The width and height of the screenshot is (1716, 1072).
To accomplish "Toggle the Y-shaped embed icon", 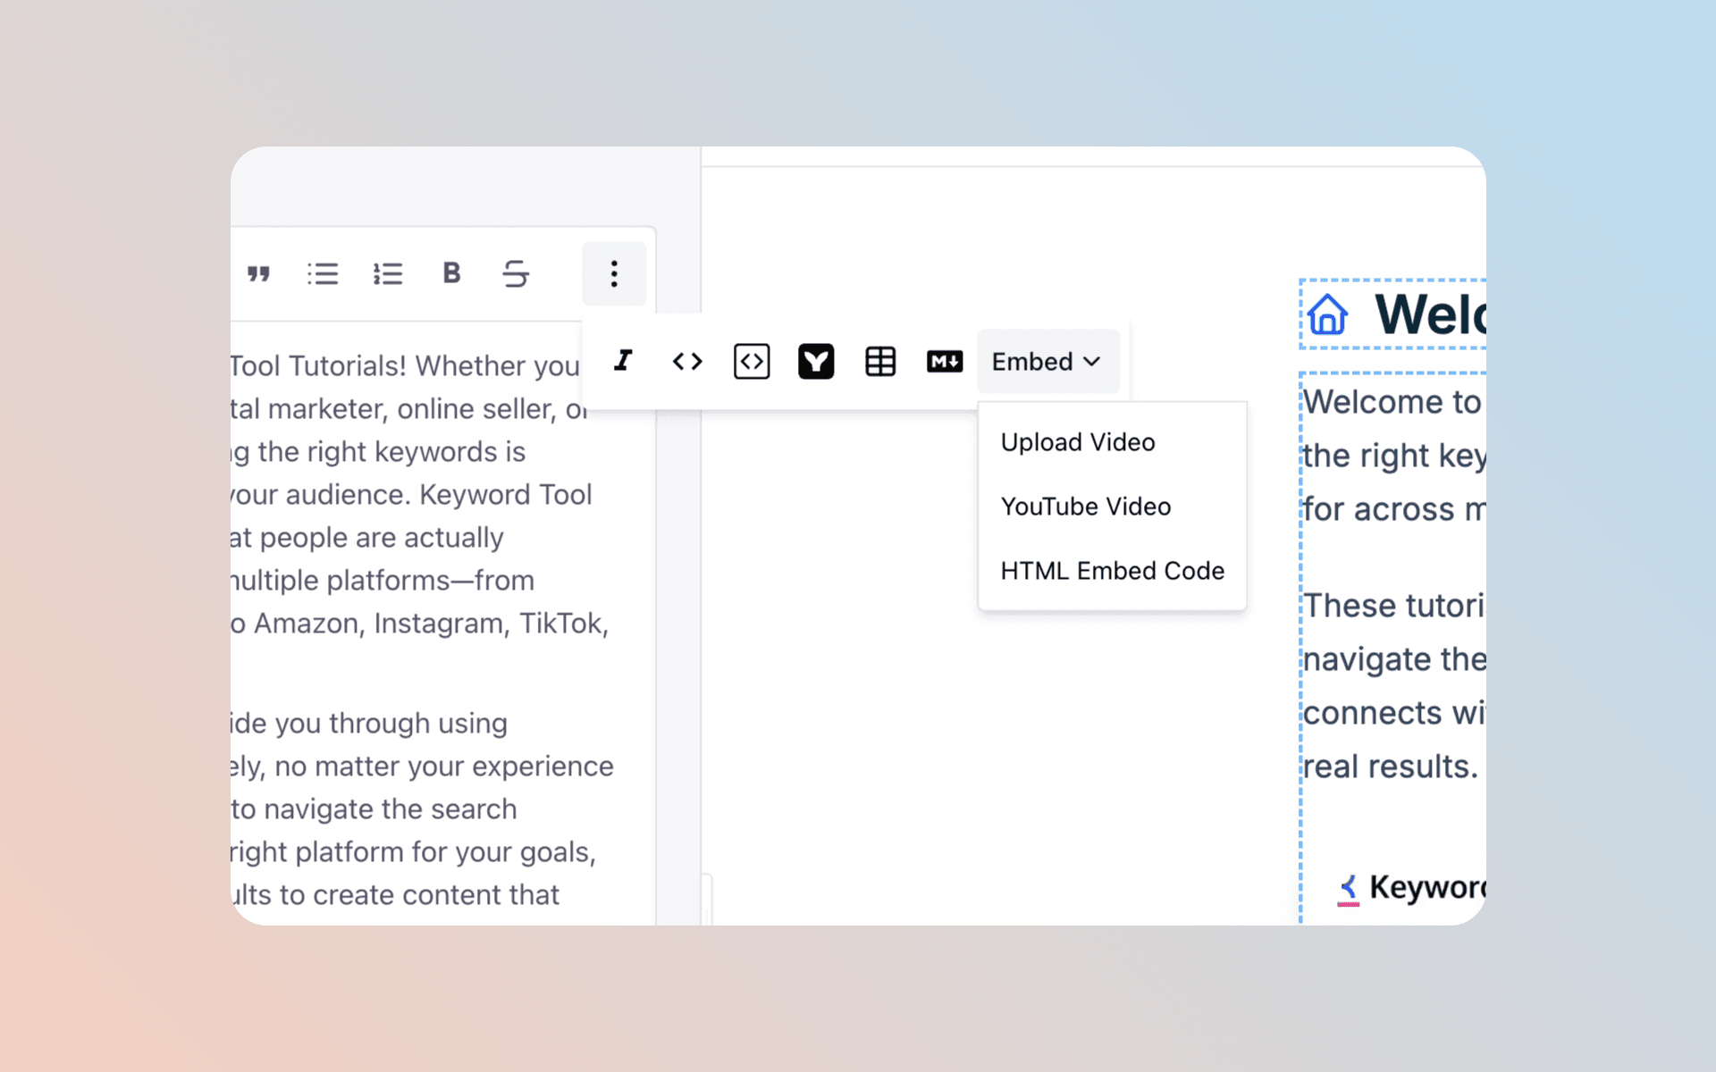I will point(816,361).
